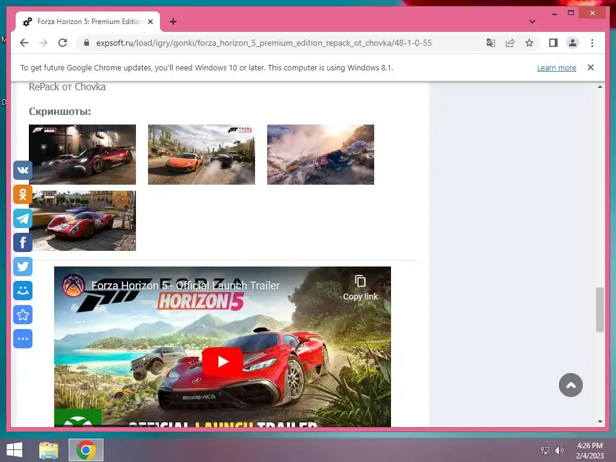View site information lock icon
The image size is (616, 462).
point(87,43)
